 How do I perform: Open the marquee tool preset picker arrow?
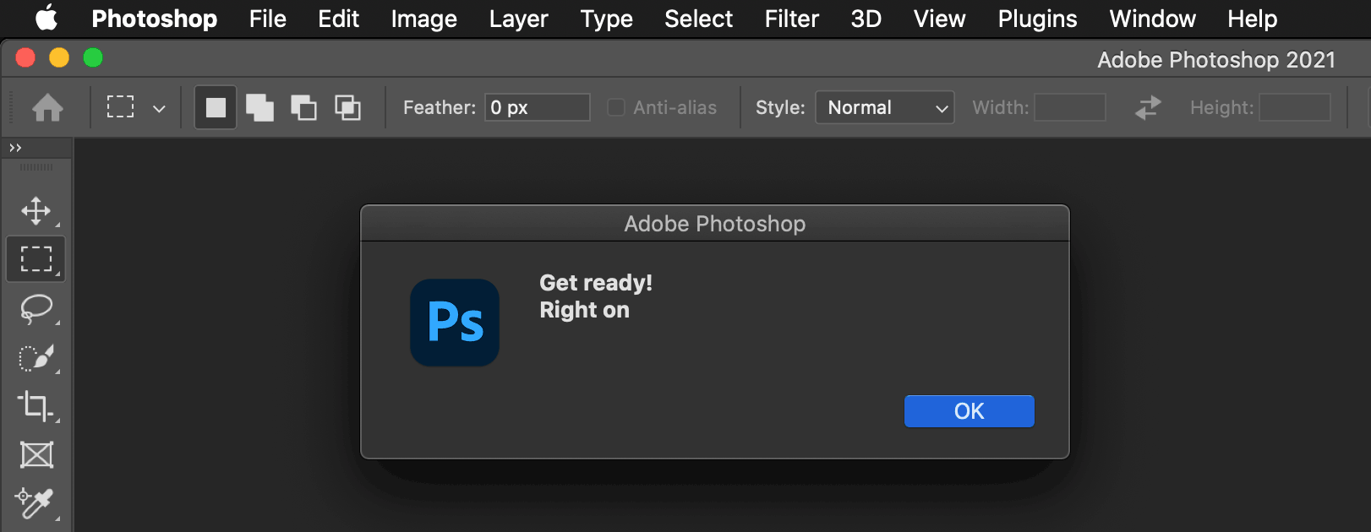[x=159, y=108]
